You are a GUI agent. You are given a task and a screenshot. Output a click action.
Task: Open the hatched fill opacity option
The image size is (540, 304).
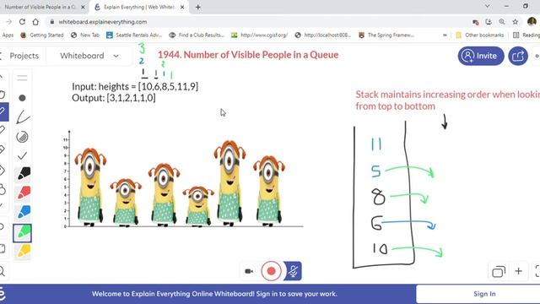tap(23, 137)
